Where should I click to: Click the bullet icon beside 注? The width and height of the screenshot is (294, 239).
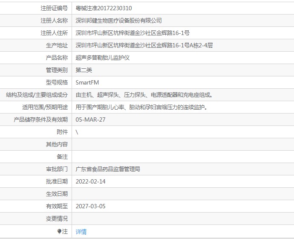tap(59, 231)
